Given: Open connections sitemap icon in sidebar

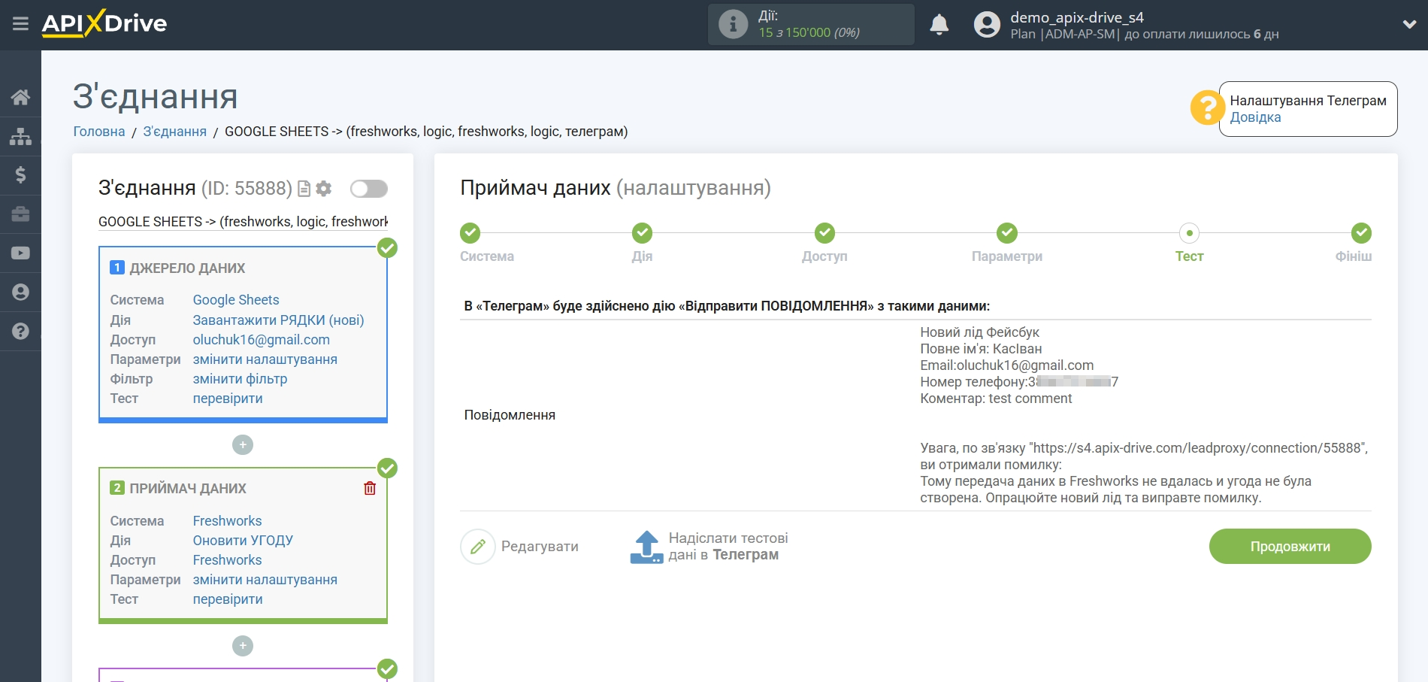Looking at the screenshot, I should tap(20, 136).
